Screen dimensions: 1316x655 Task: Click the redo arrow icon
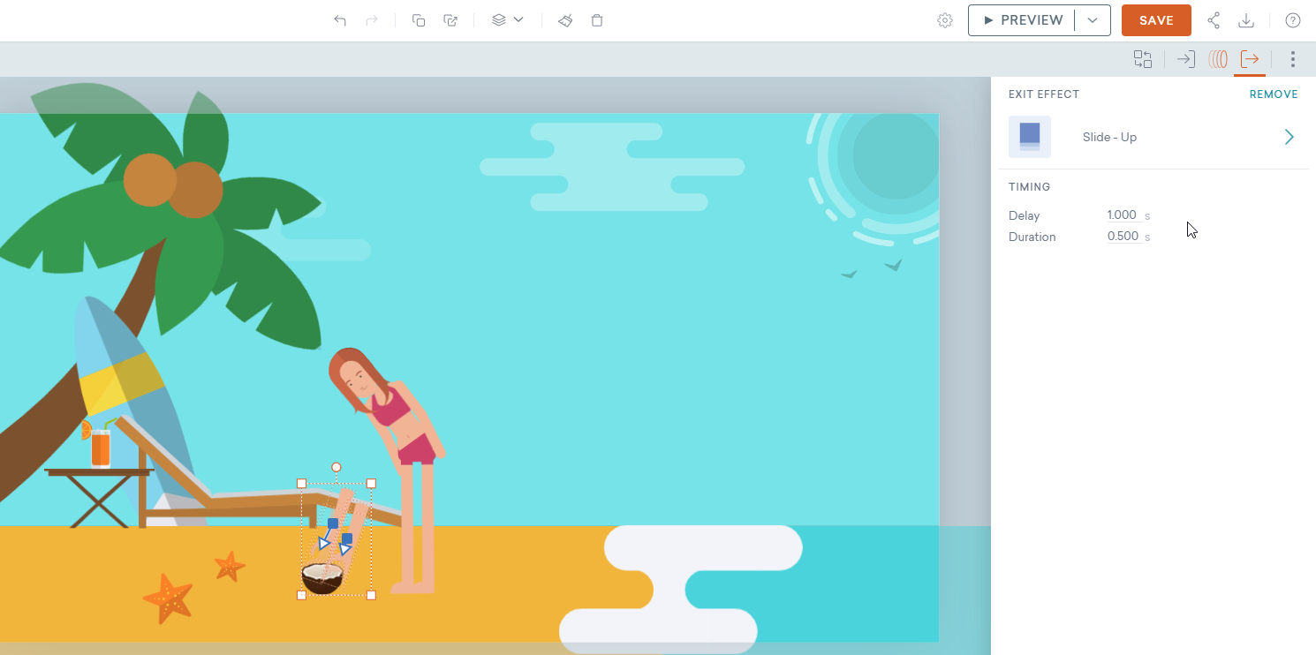tap(372, 20)
